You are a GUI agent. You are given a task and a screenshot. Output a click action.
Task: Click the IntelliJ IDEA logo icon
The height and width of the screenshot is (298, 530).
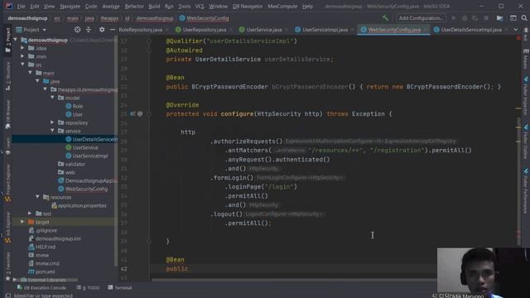point(9,6)
